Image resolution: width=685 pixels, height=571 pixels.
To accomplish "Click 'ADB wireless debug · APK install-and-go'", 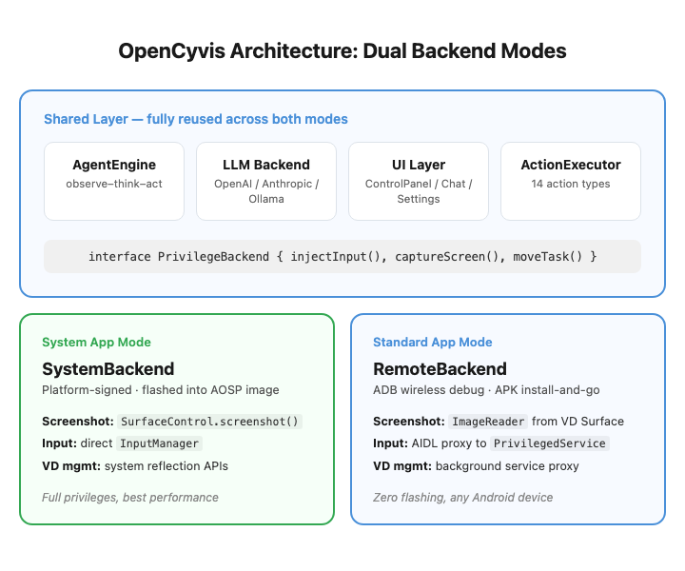I will 486,390.
